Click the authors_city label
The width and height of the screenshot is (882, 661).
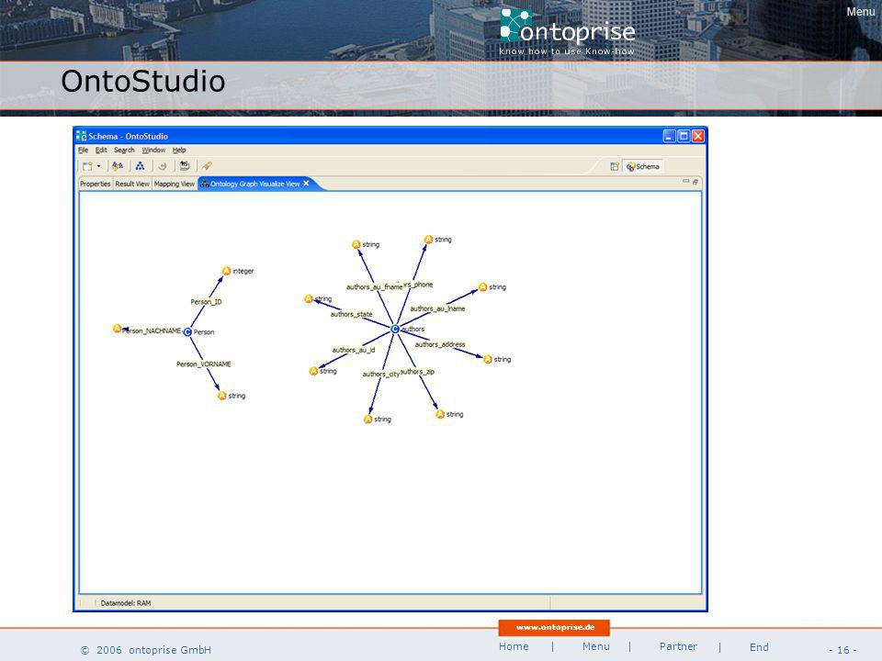tap(380, 375)
